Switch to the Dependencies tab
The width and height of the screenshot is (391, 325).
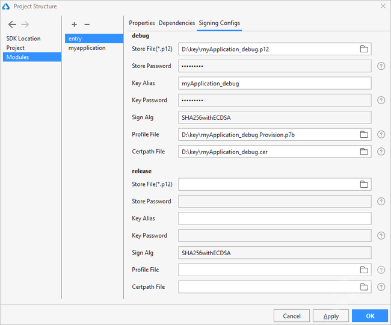tap(177, 23)
